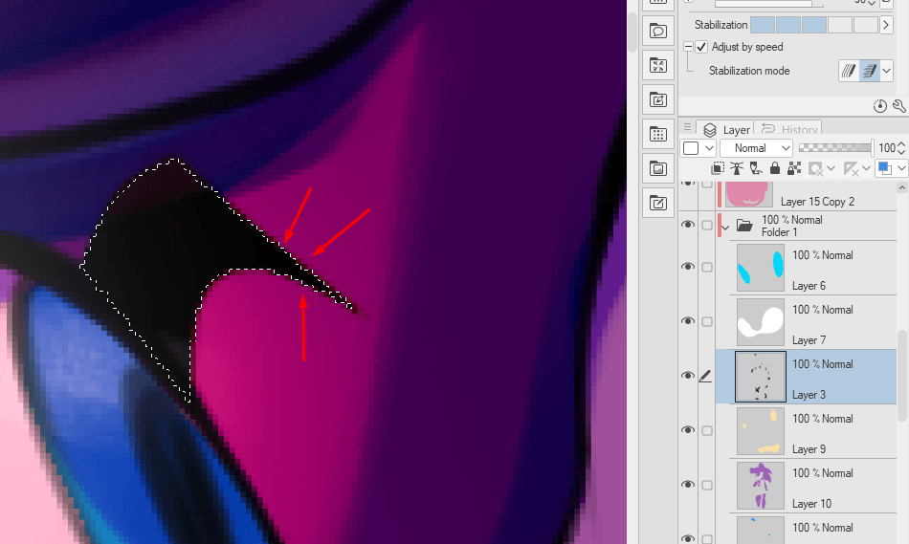Click the bottom edit-note icon in the side strip
Image resolution: width=909 pixels, height=544 pixels.
658,203
